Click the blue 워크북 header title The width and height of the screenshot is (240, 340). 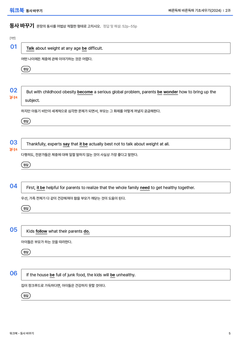pos(17,10)
